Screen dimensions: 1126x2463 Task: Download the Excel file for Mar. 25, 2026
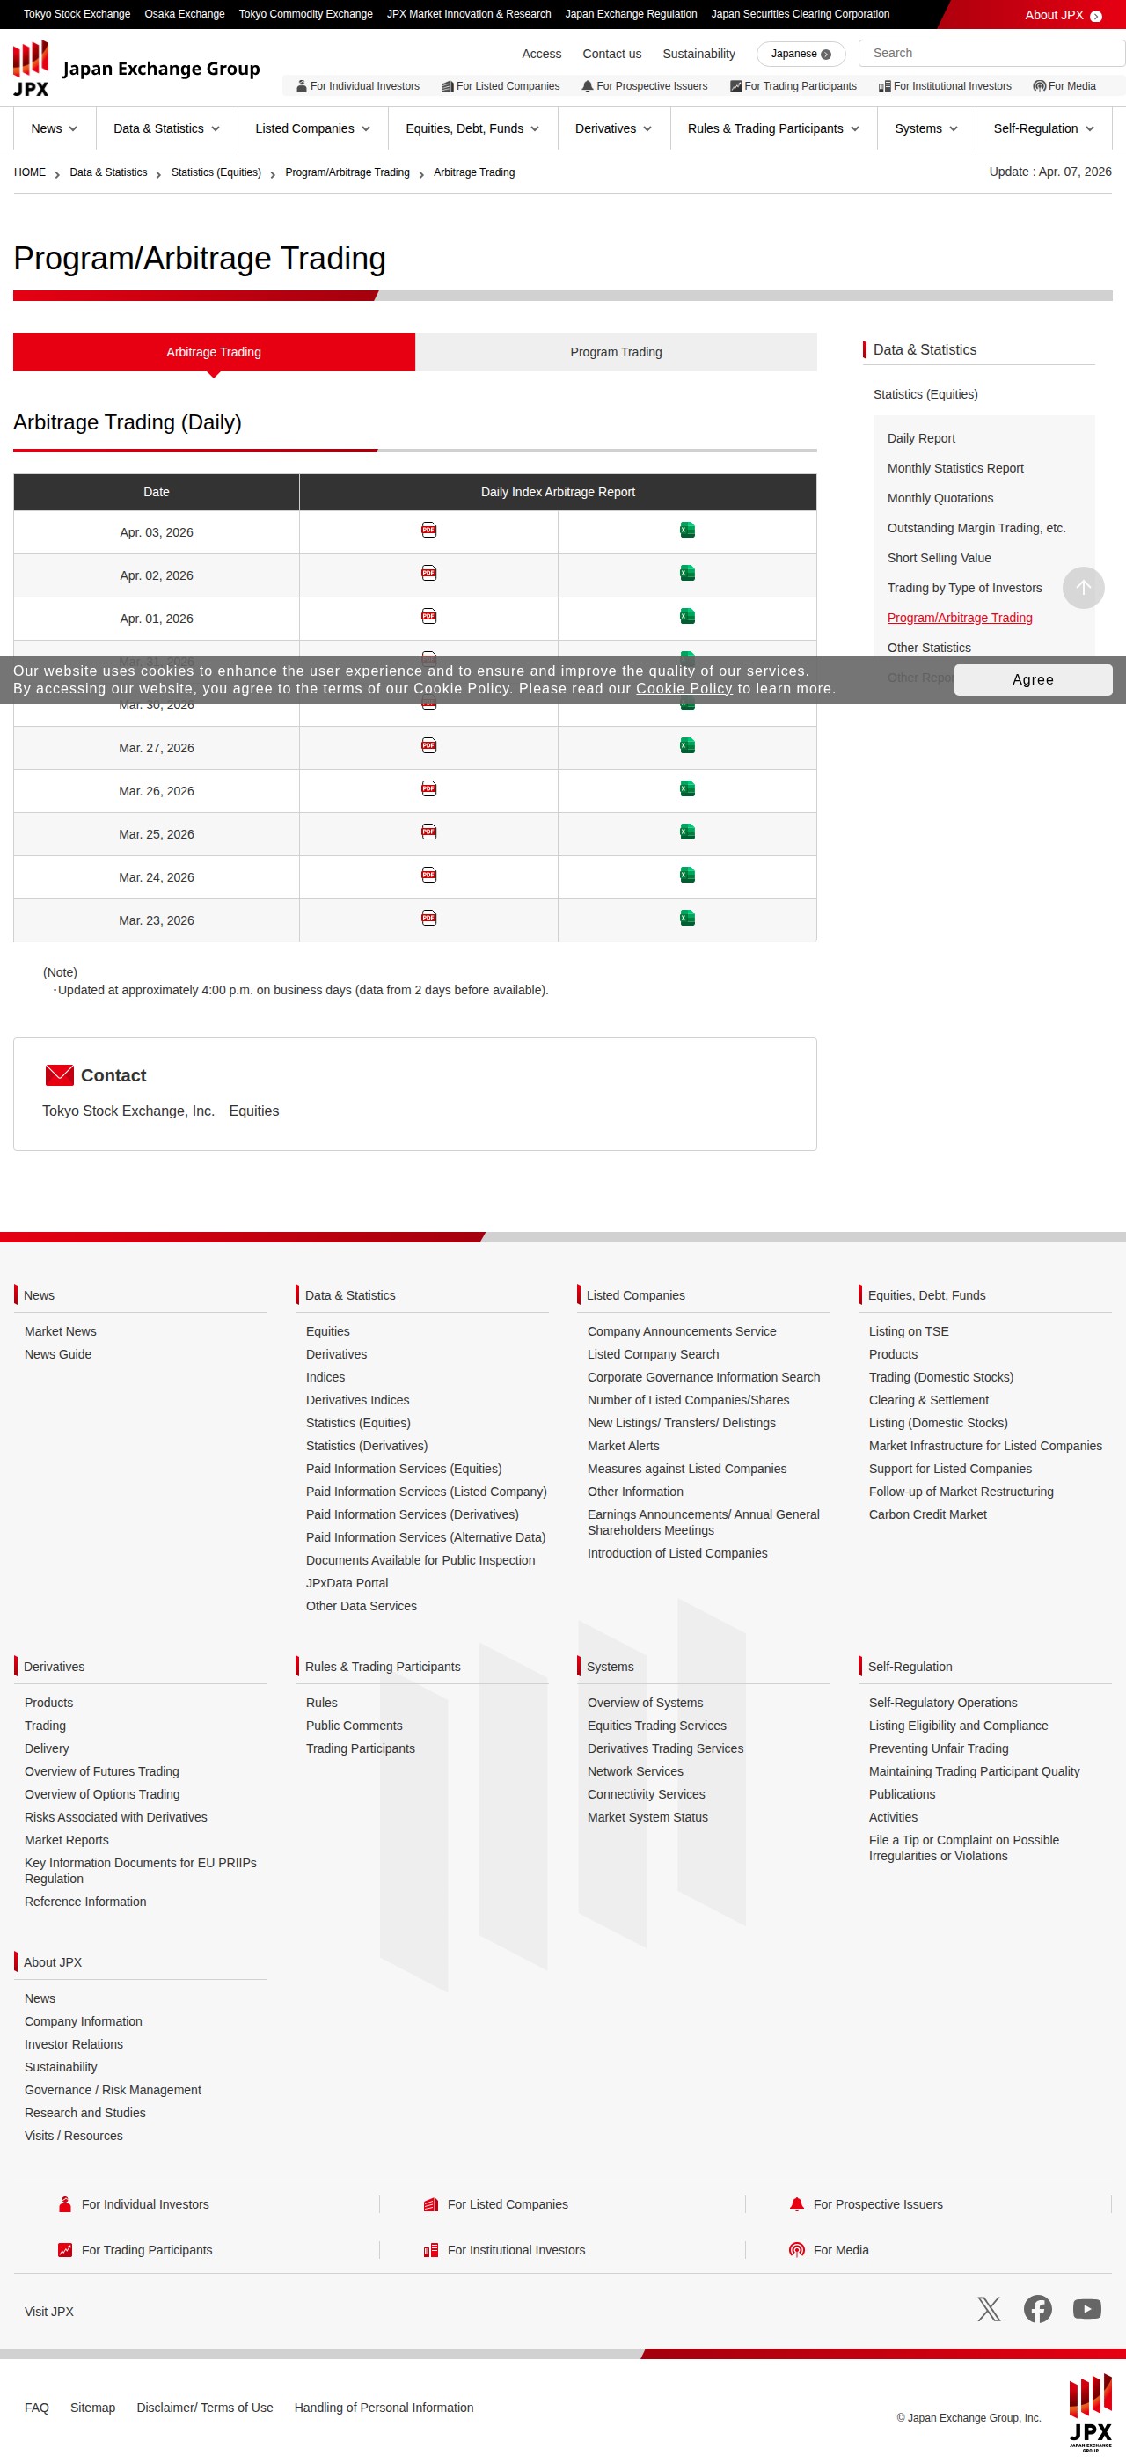click(x=687, y=831)
